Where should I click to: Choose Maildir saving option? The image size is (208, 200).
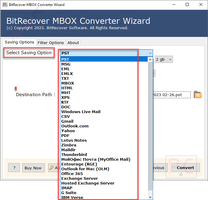[104, 150]
